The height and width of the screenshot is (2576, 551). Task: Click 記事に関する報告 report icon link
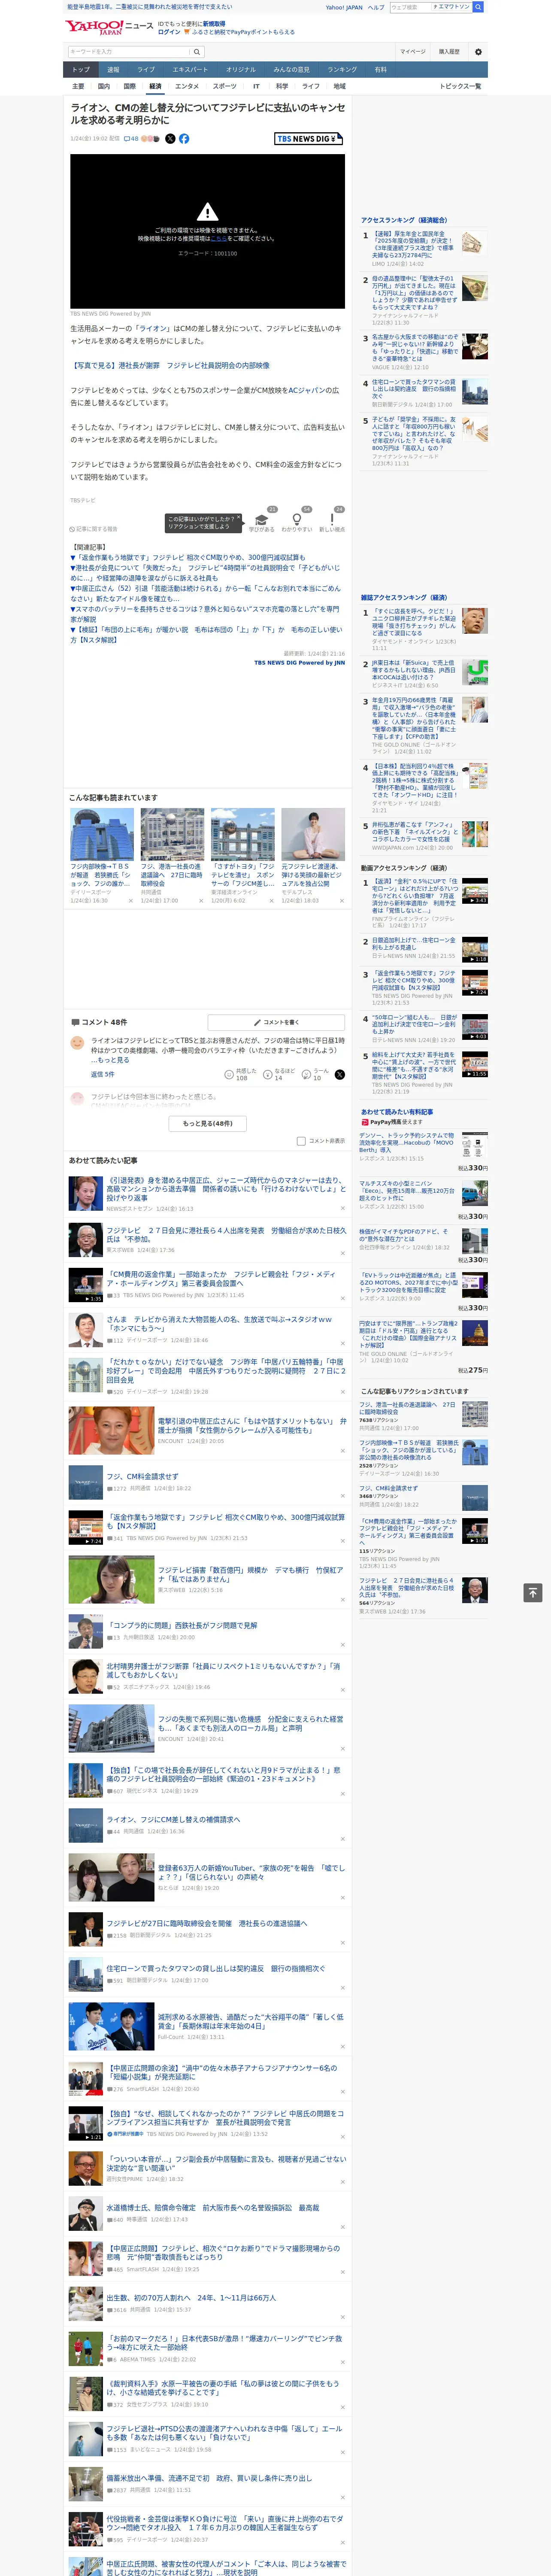point(93,529)
